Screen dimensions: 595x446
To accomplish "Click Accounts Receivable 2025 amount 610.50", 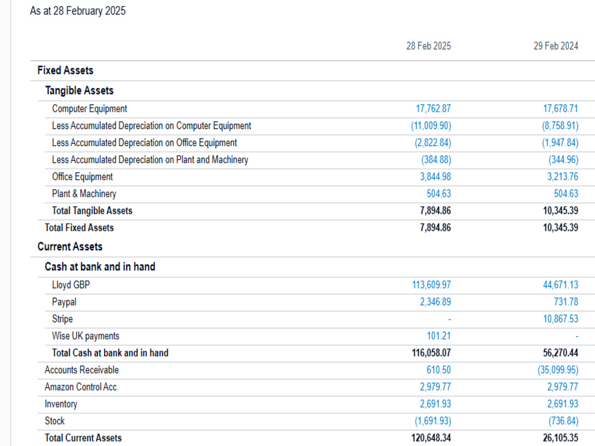I will click(x=439, y=370).
